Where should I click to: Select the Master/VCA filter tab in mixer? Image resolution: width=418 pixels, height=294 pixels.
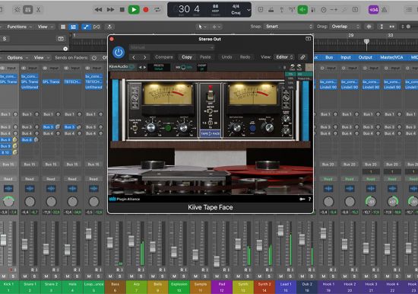tap(391, 57)
